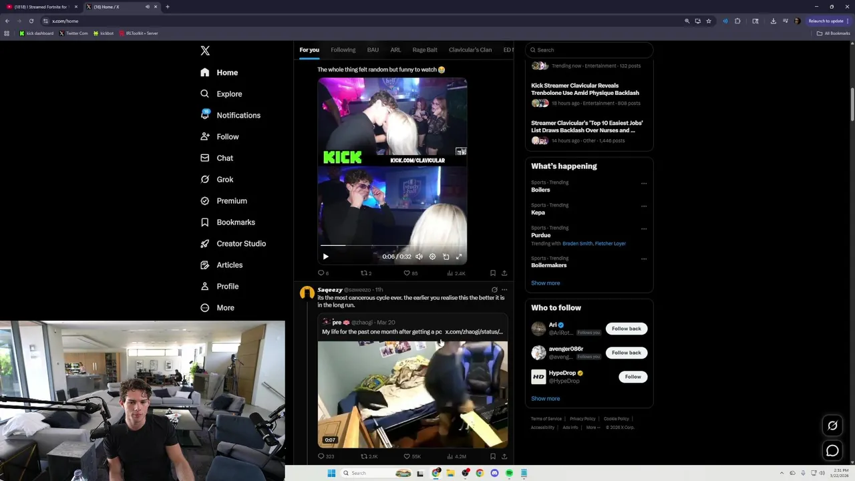Screen dimensions: 855x481
Task: Open Notifications in the sidebar
Action: point(230,116)
